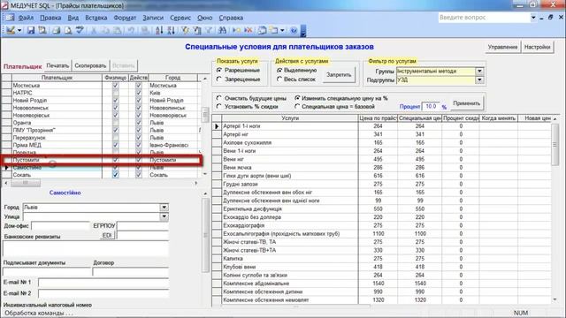Click the New Record toolbar icon
This screenshot has width=566, height=318.
click(x=236, y=30)
